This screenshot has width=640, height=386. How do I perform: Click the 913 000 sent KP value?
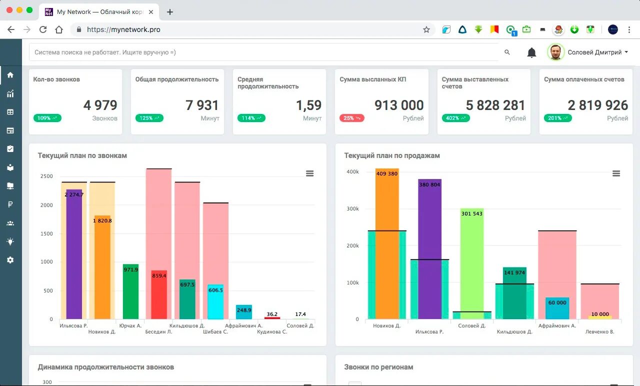point(399,105)
